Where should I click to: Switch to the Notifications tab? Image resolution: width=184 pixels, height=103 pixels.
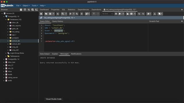pyautogui.click(x=76, y=54)
